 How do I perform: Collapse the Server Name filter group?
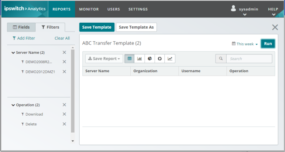(x=13, y=53)
